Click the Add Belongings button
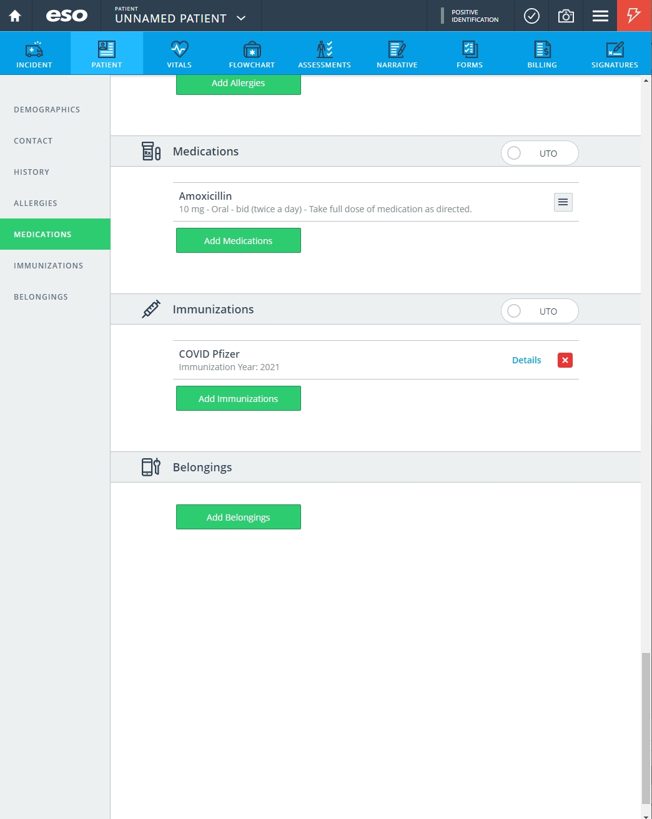 point(239,517)
